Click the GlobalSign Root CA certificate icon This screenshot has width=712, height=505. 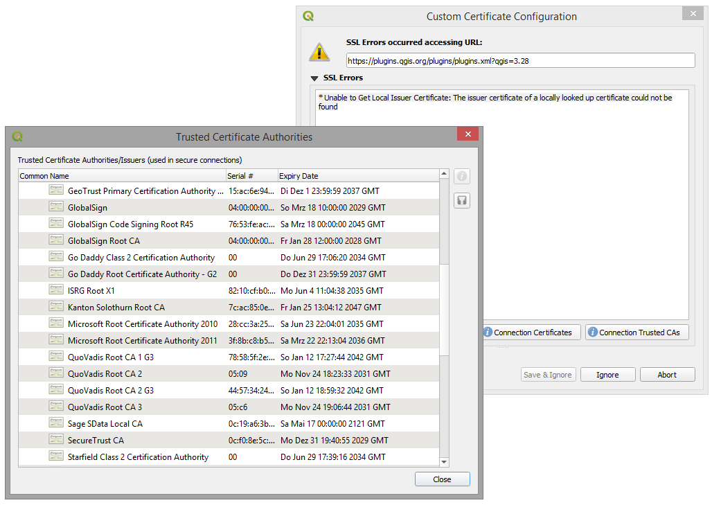pos(56,239)
